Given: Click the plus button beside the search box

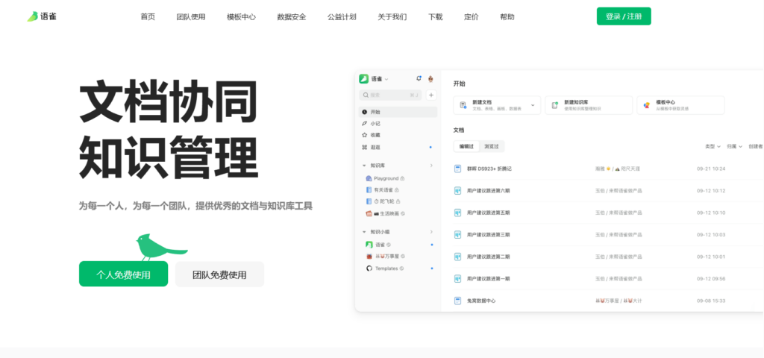Looking at the screenshot, I should pyautogui.click(x=431, y=95).
